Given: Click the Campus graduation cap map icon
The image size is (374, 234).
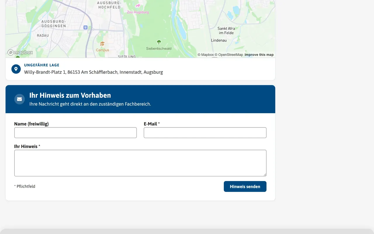Looking at the screenshot, I should tap(102, 44).
